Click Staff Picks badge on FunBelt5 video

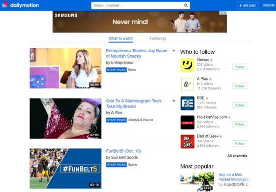pos(116,165)
